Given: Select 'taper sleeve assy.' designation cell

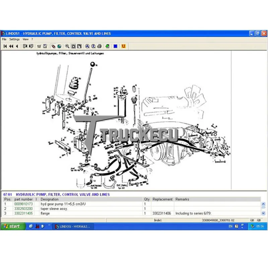Looking at the screenshot, I should click(x=54, y=208).
